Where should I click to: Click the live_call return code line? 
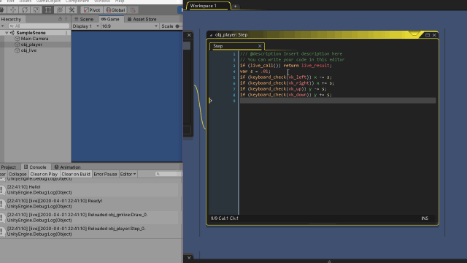point(285,66)
